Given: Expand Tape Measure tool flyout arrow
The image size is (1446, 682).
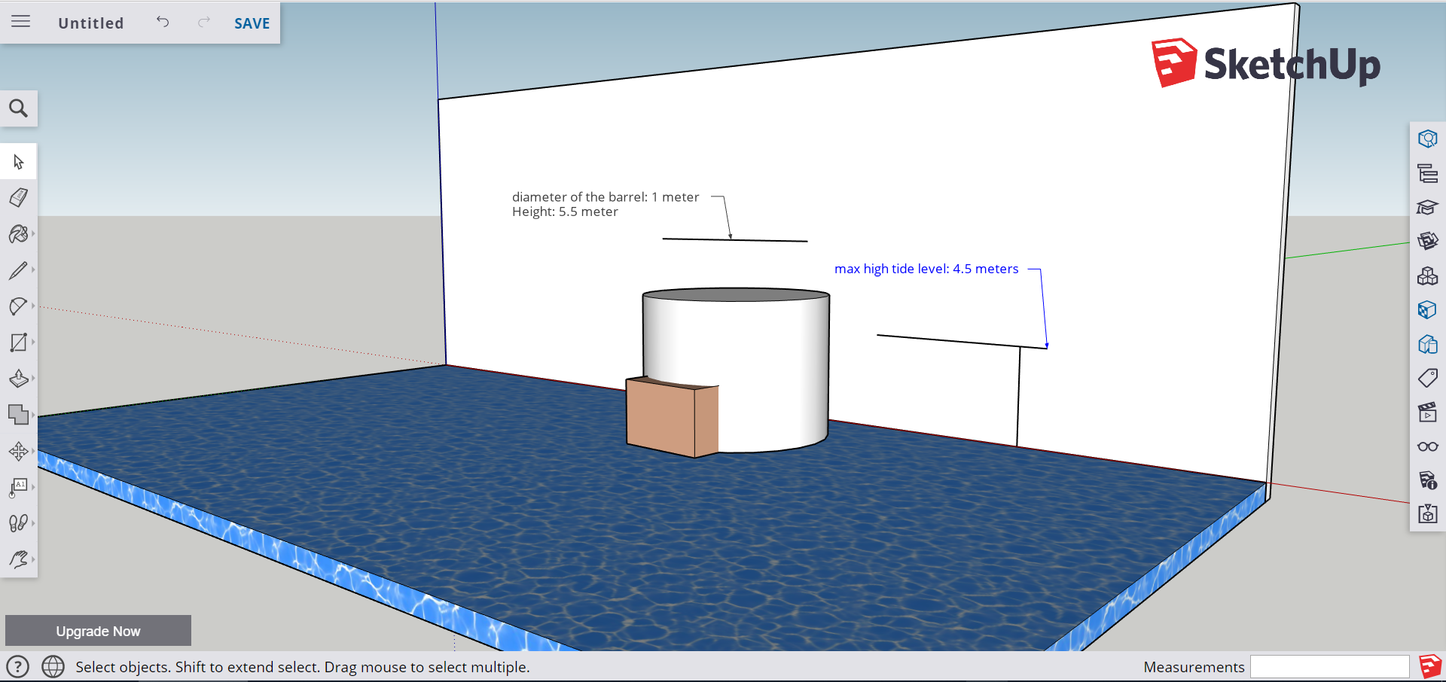Looking at the screenshot, I should pyautogui.click(x=34, y=487).
